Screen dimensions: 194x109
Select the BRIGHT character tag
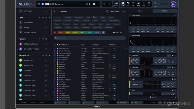(68, 32)
